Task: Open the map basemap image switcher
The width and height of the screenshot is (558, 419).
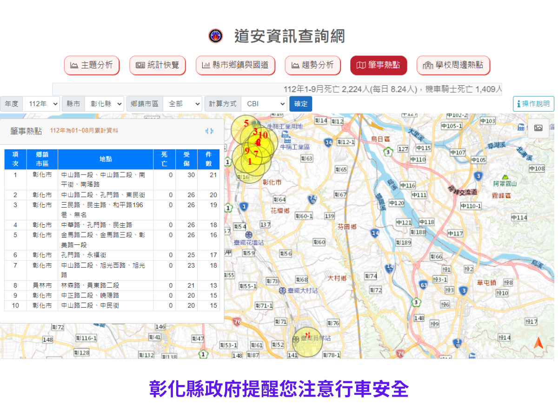Action: click(x=538, y=128)
